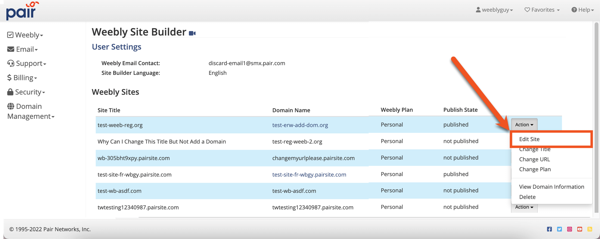Screen dimensions: 600x239
Task: Click the vertical page scrollbar
Action: tap(597, 117)
